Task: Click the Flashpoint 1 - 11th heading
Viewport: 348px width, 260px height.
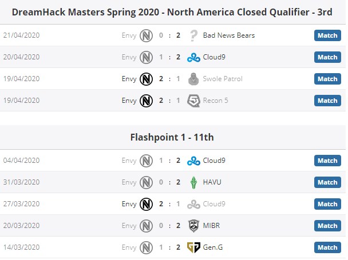Action: [172, 137]
